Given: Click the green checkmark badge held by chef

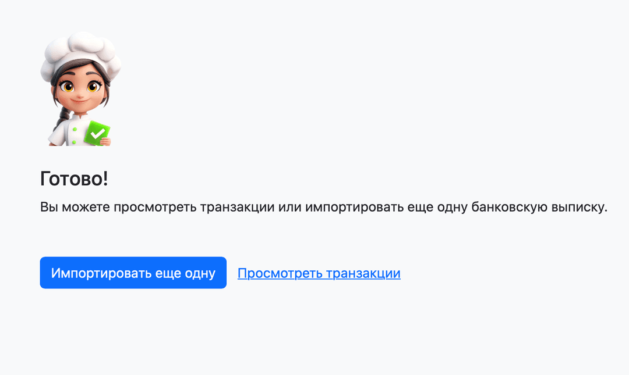Looking at the screenshot, I should click(97, 133).
